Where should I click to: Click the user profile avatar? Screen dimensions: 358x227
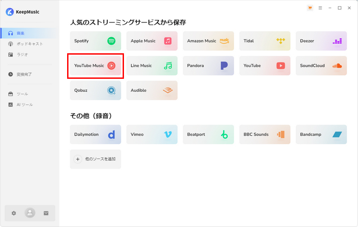coord(30,213)
